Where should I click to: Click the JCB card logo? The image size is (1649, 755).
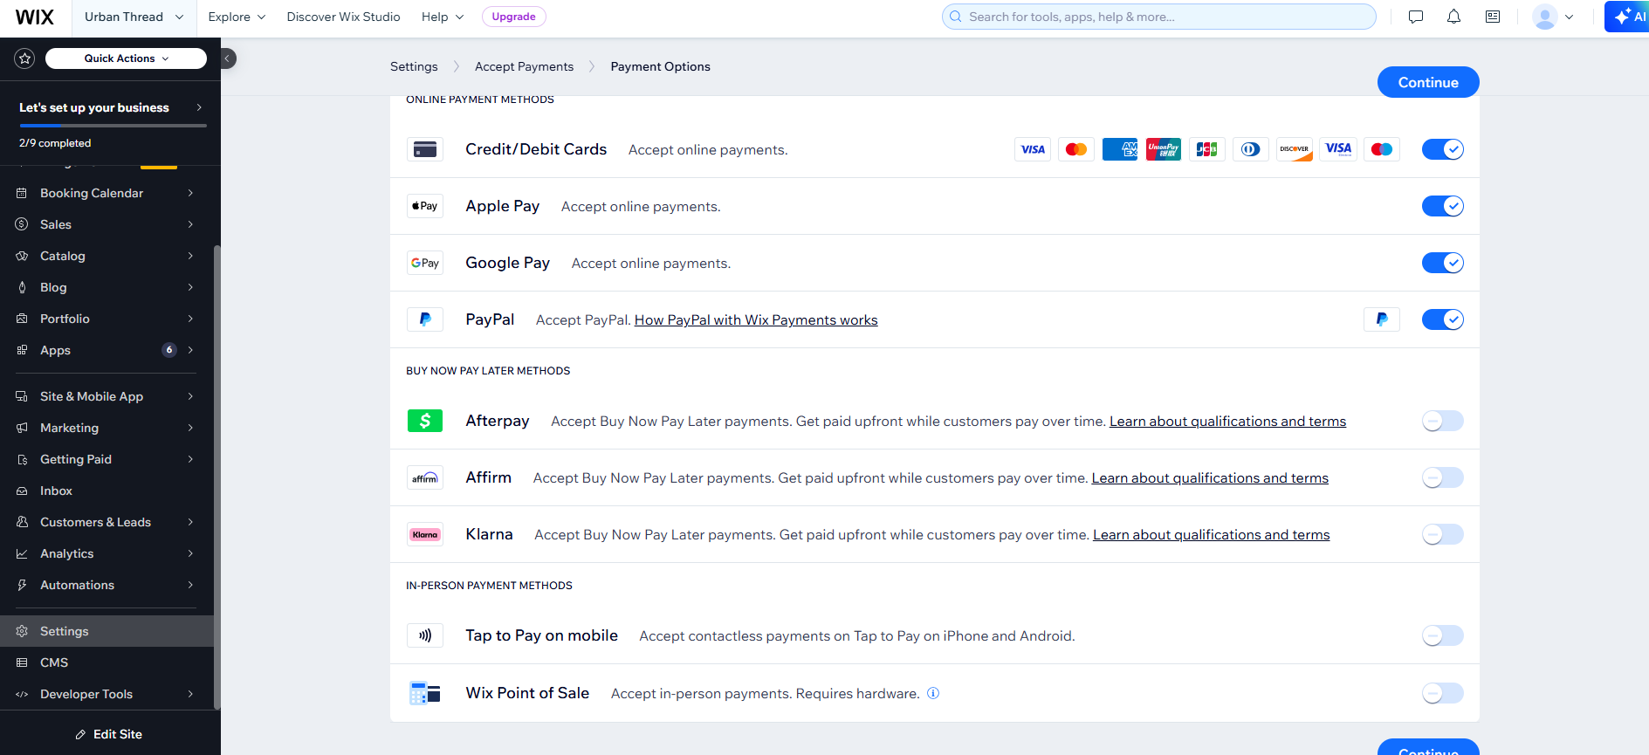1207,149
